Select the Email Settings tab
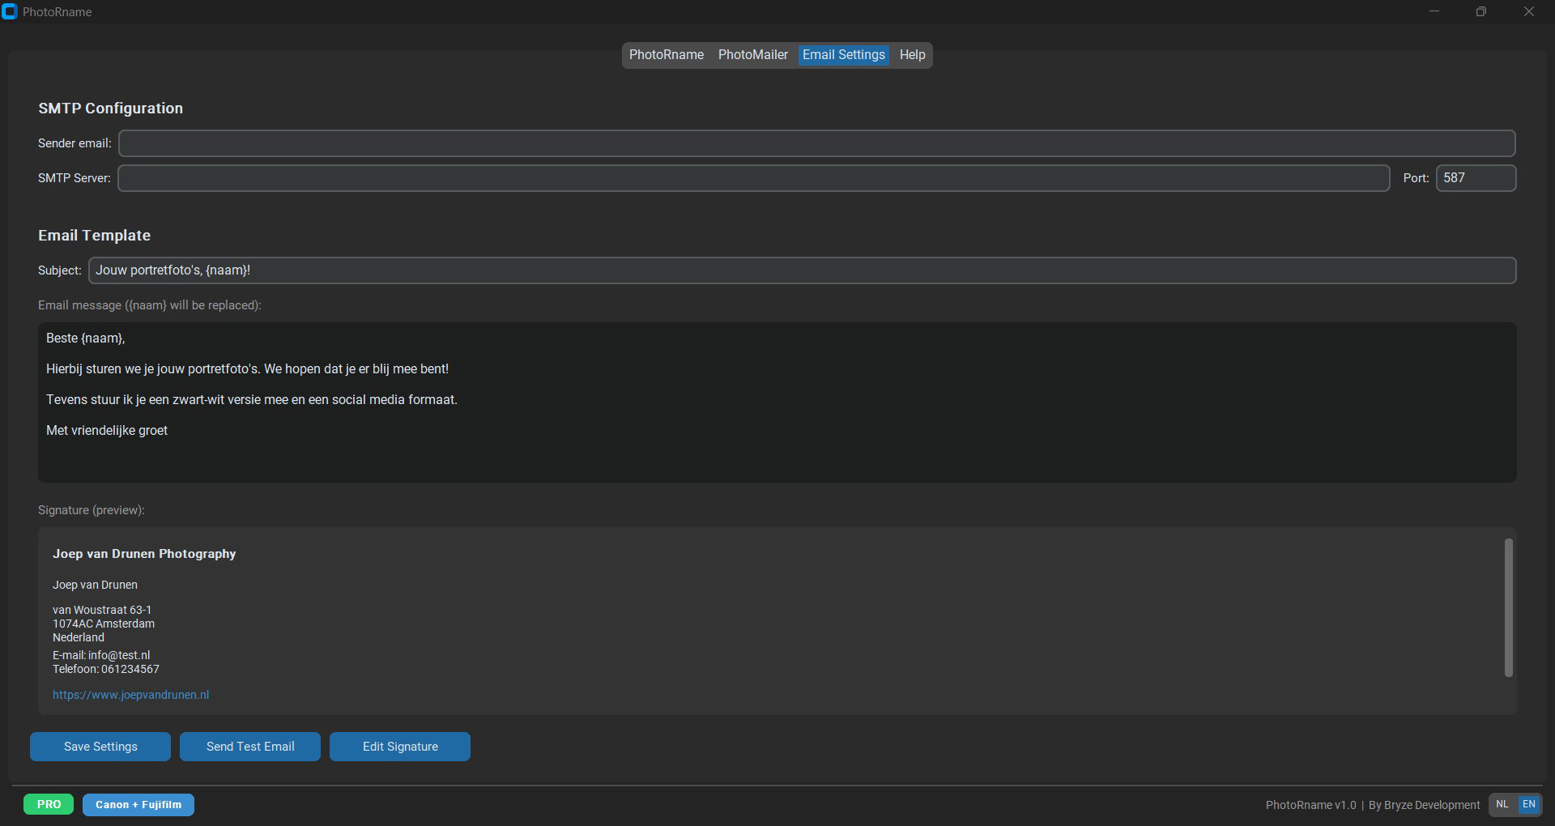This screenshot has width=1555, height=826. point(843,55)
